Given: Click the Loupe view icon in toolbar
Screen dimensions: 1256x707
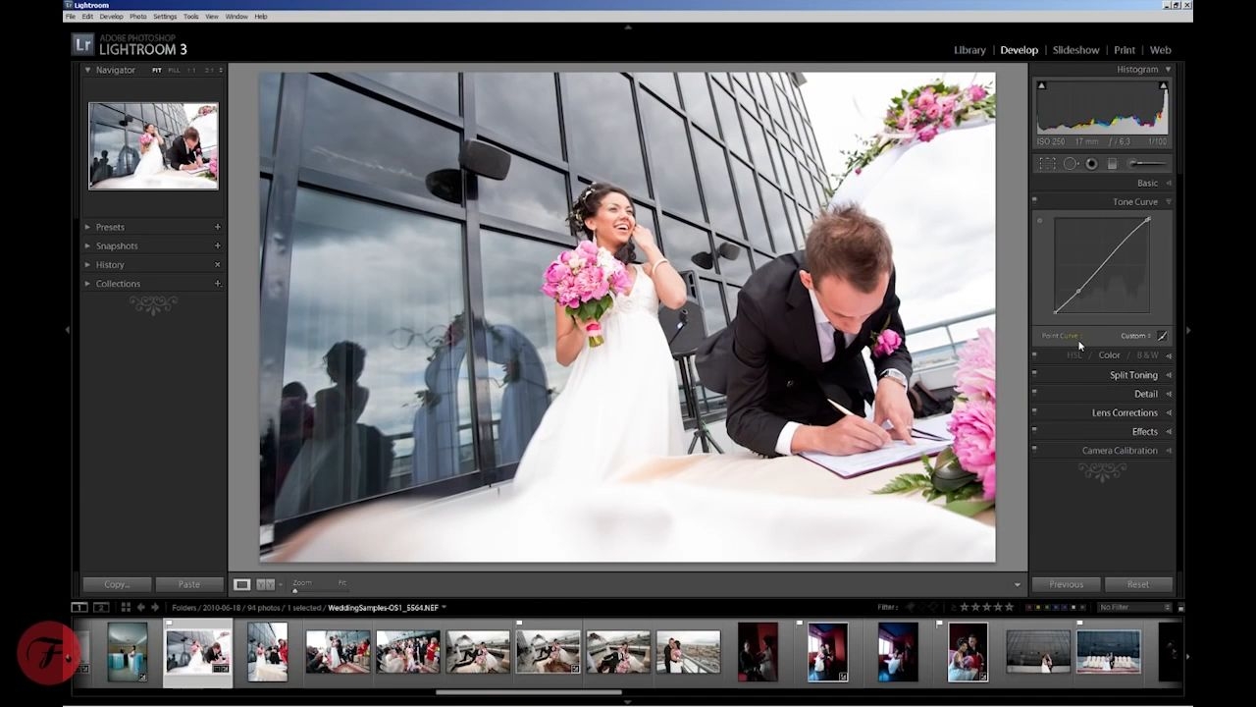Looking at the screenshot, I should [241, 584].
